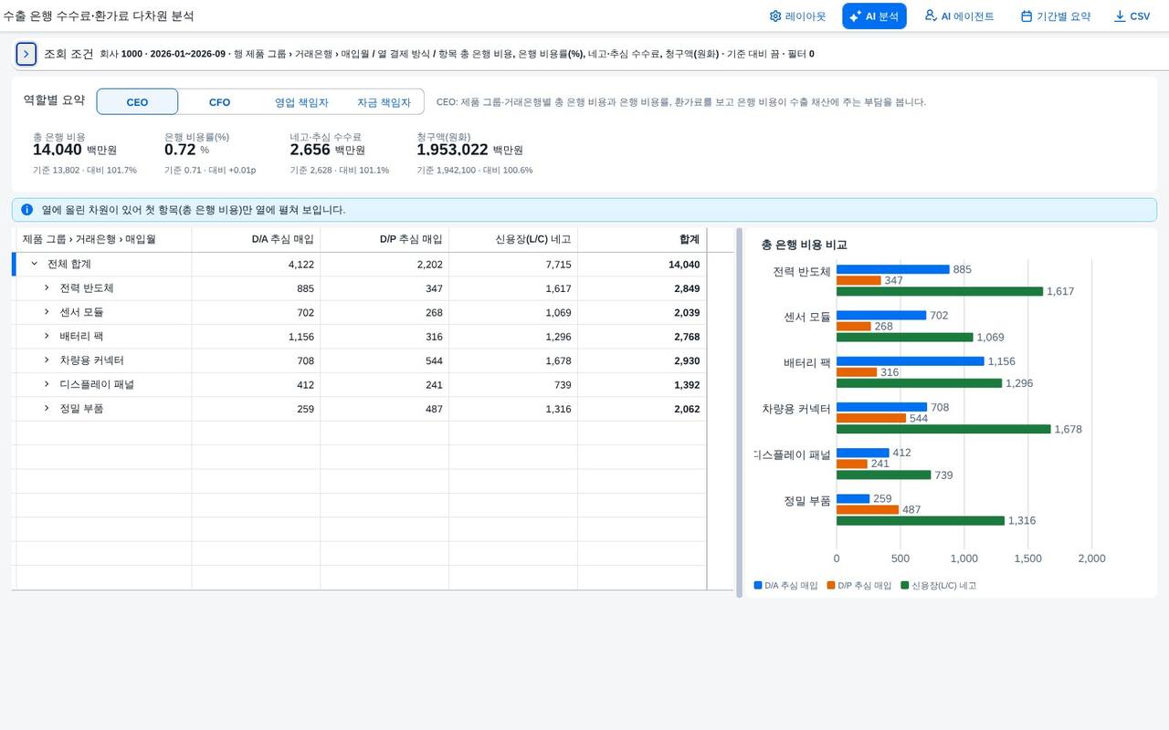Toggle the D/A 추심 매입 legend swatch
The height and width of the screenshot is (730, 1169).
[x=758, y=585]
